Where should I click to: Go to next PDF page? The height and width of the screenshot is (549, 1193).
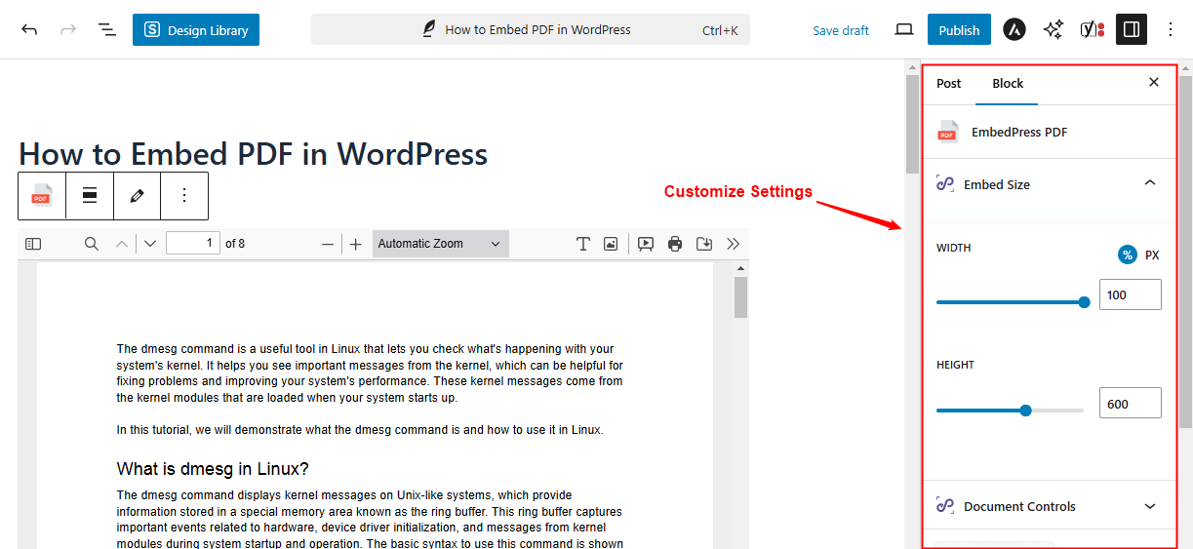coord(150,244)
